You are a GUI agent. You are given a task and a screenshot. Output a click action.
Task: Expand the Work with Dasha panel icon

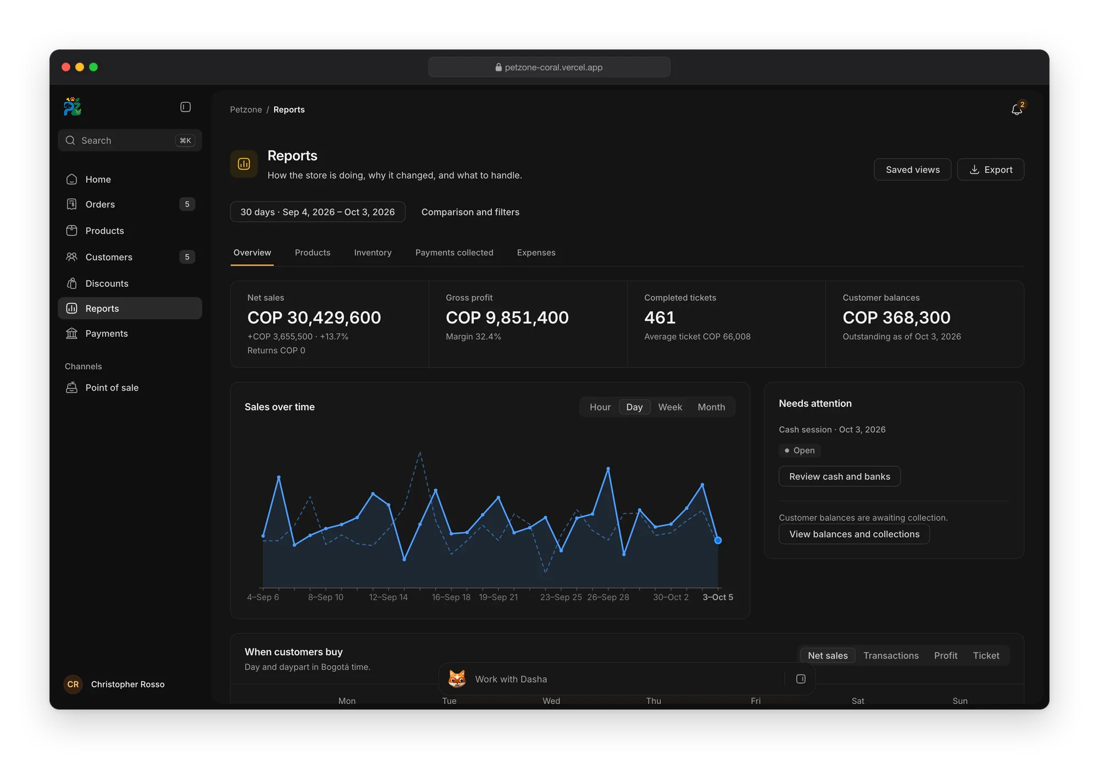801,679
